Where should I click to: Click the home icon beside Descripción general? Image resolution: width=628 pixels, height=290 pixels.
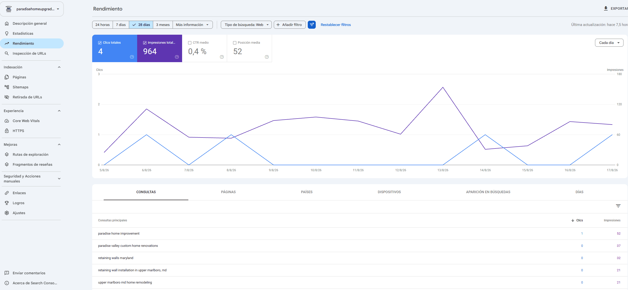tap(7, 23)
